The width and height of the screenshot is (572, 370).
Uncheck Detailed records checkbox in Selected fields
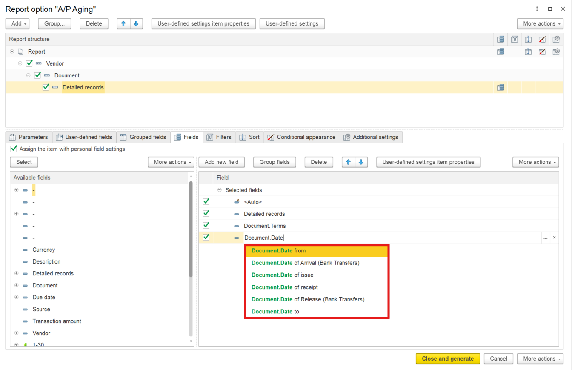[x=206, y=213]
